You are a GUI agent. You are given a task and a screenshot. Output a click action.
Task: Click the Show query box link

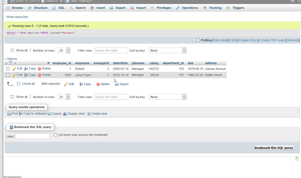(17, 17)
